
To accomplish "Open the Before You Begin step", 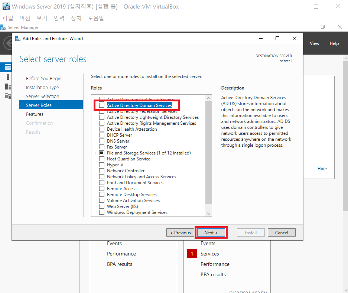I will pyautogui.click(x=43, y=79).
